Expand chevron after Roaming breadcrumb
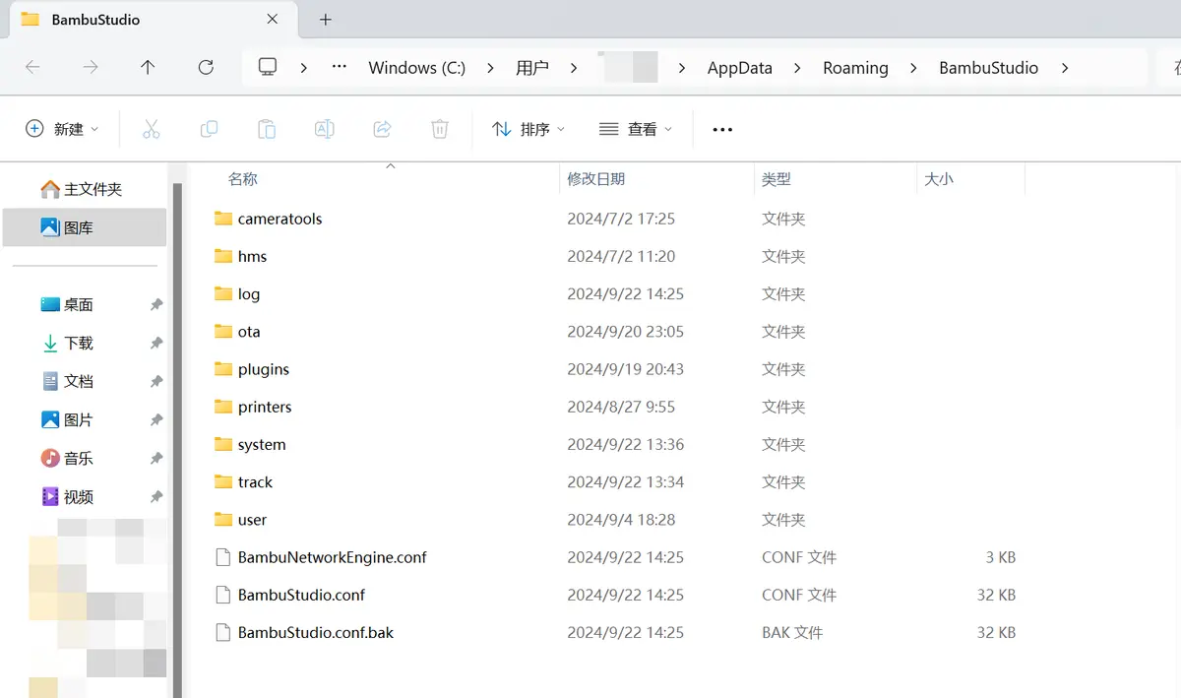 914,68
